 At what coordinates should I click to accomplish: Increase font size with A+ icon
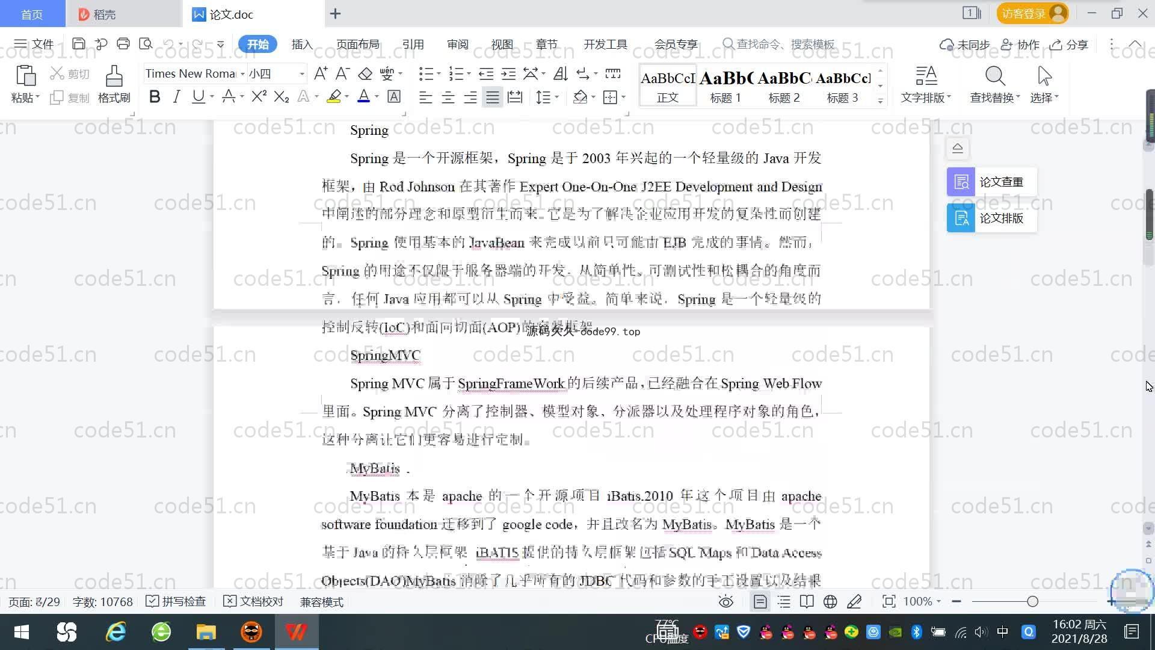(x=321, y=73)
